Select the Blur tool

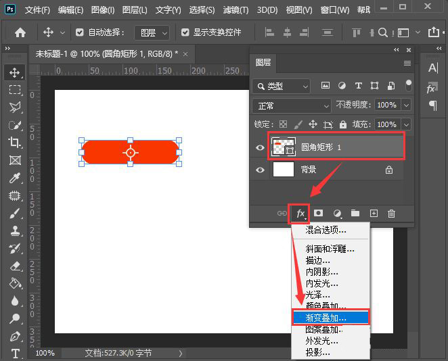click(15, 301)
